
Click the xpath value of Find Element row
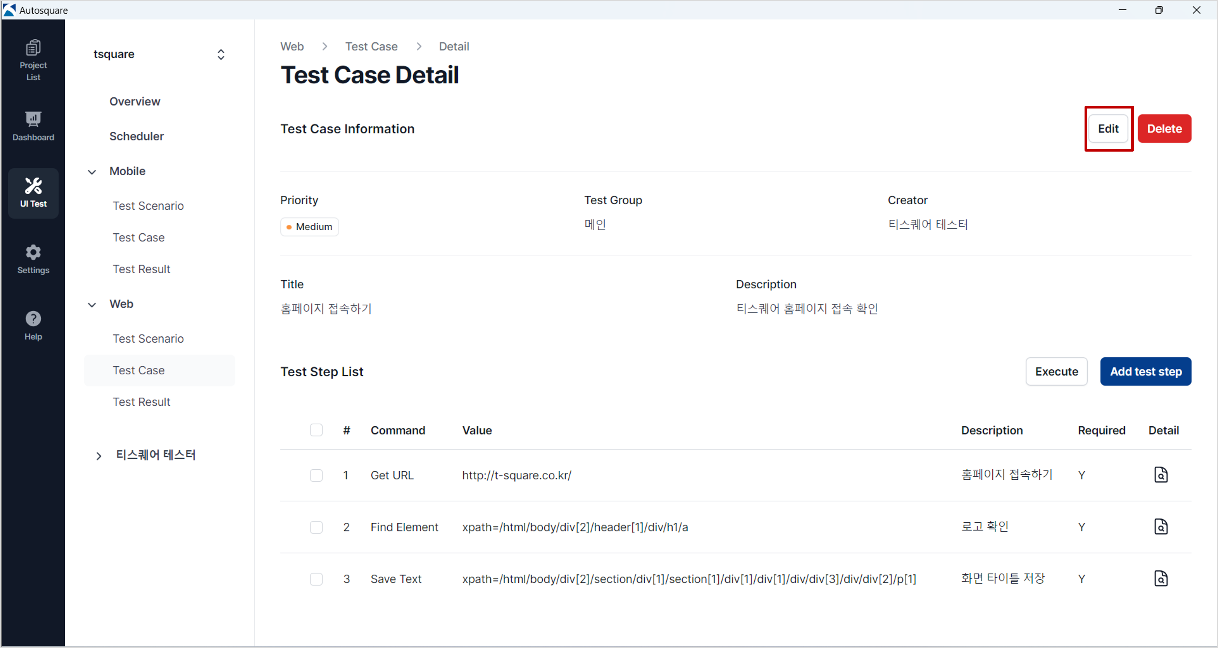[575, 527]
